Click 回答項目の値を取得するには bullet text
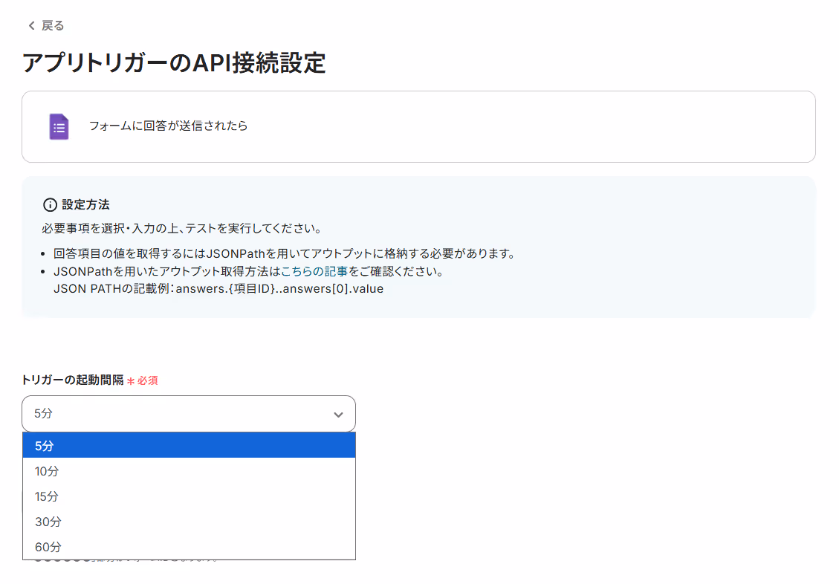 coord(284,253)
